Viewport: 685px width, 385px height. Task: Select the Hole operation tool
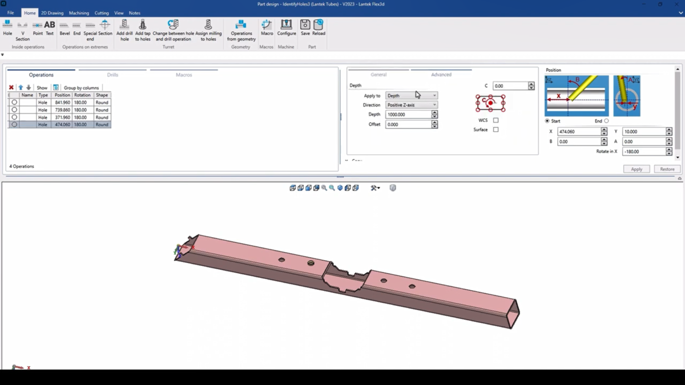pos(7,29)
